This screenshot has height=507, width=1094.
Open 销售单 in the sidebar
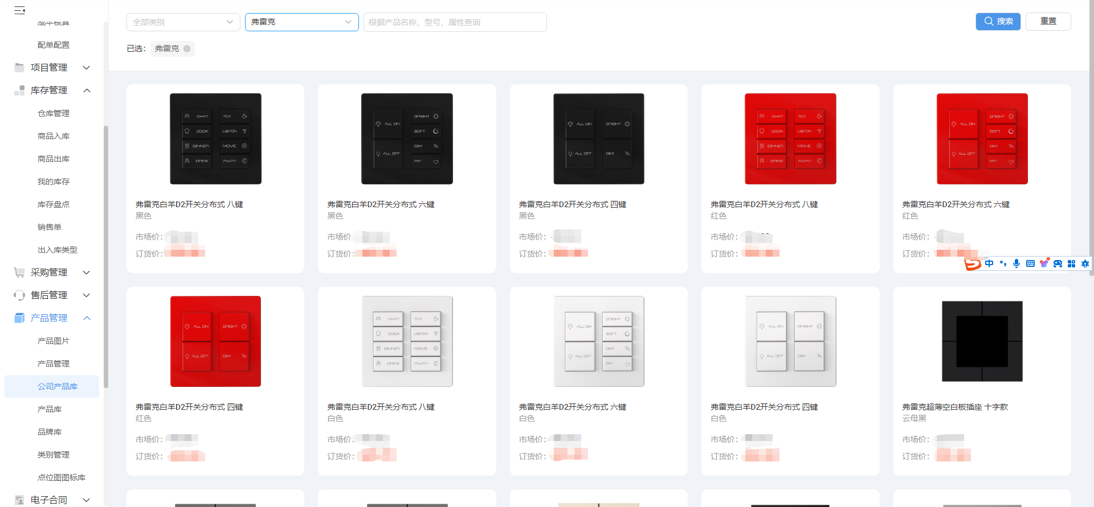point(50,227)
